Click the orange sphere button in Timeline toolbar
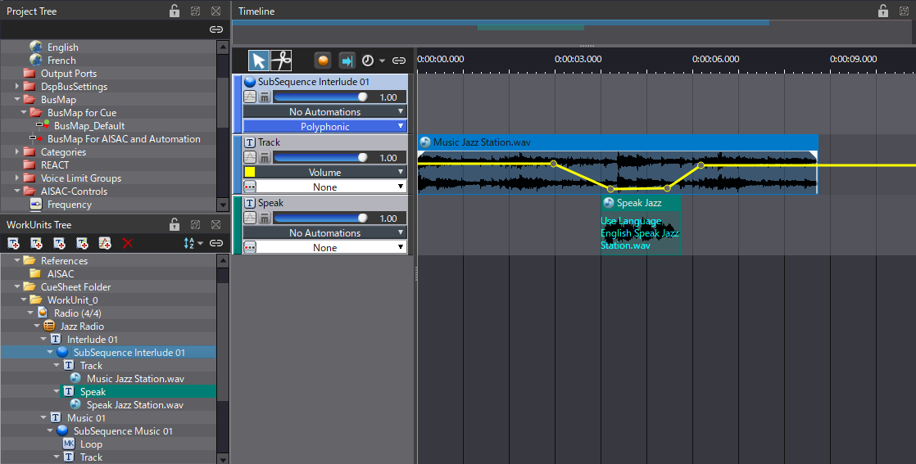The height and width of the screenshot is (464, 916). coord(323,61)
